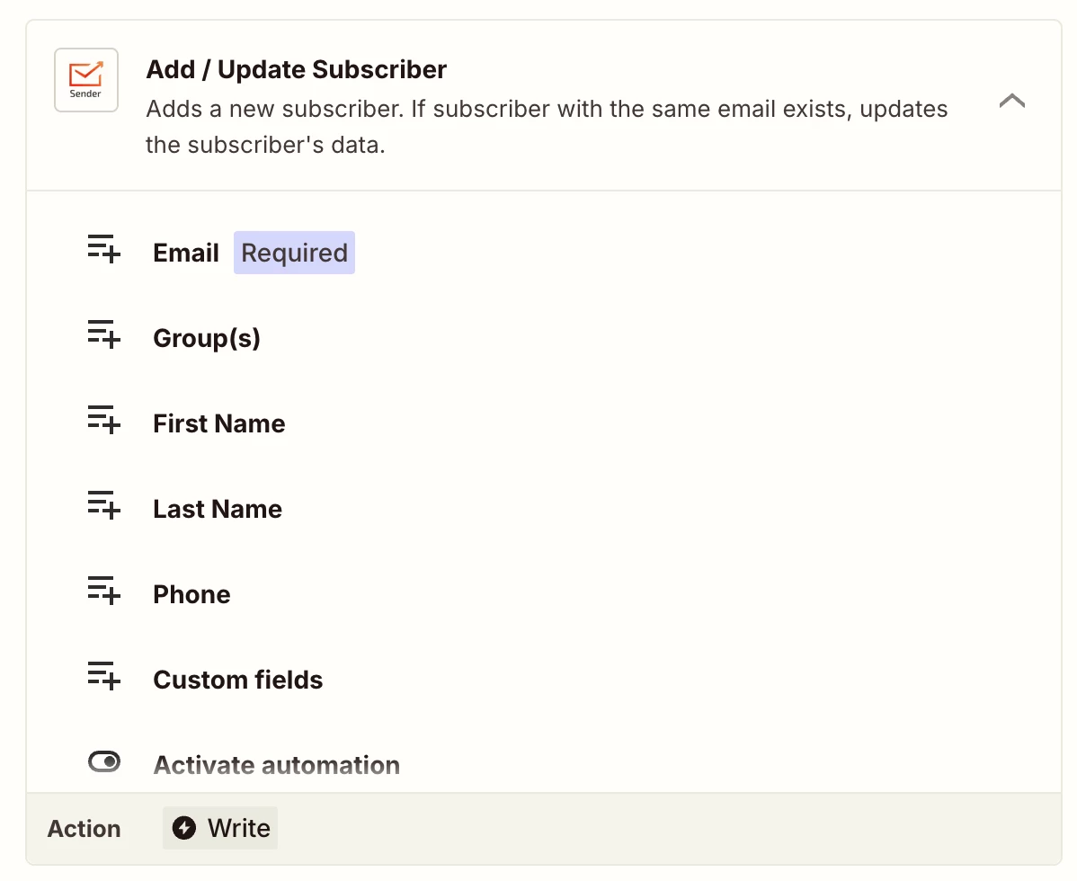Click the add-field icon beside Group(s)
This screenshot has height=881, width=1077.
pos(103,334)
